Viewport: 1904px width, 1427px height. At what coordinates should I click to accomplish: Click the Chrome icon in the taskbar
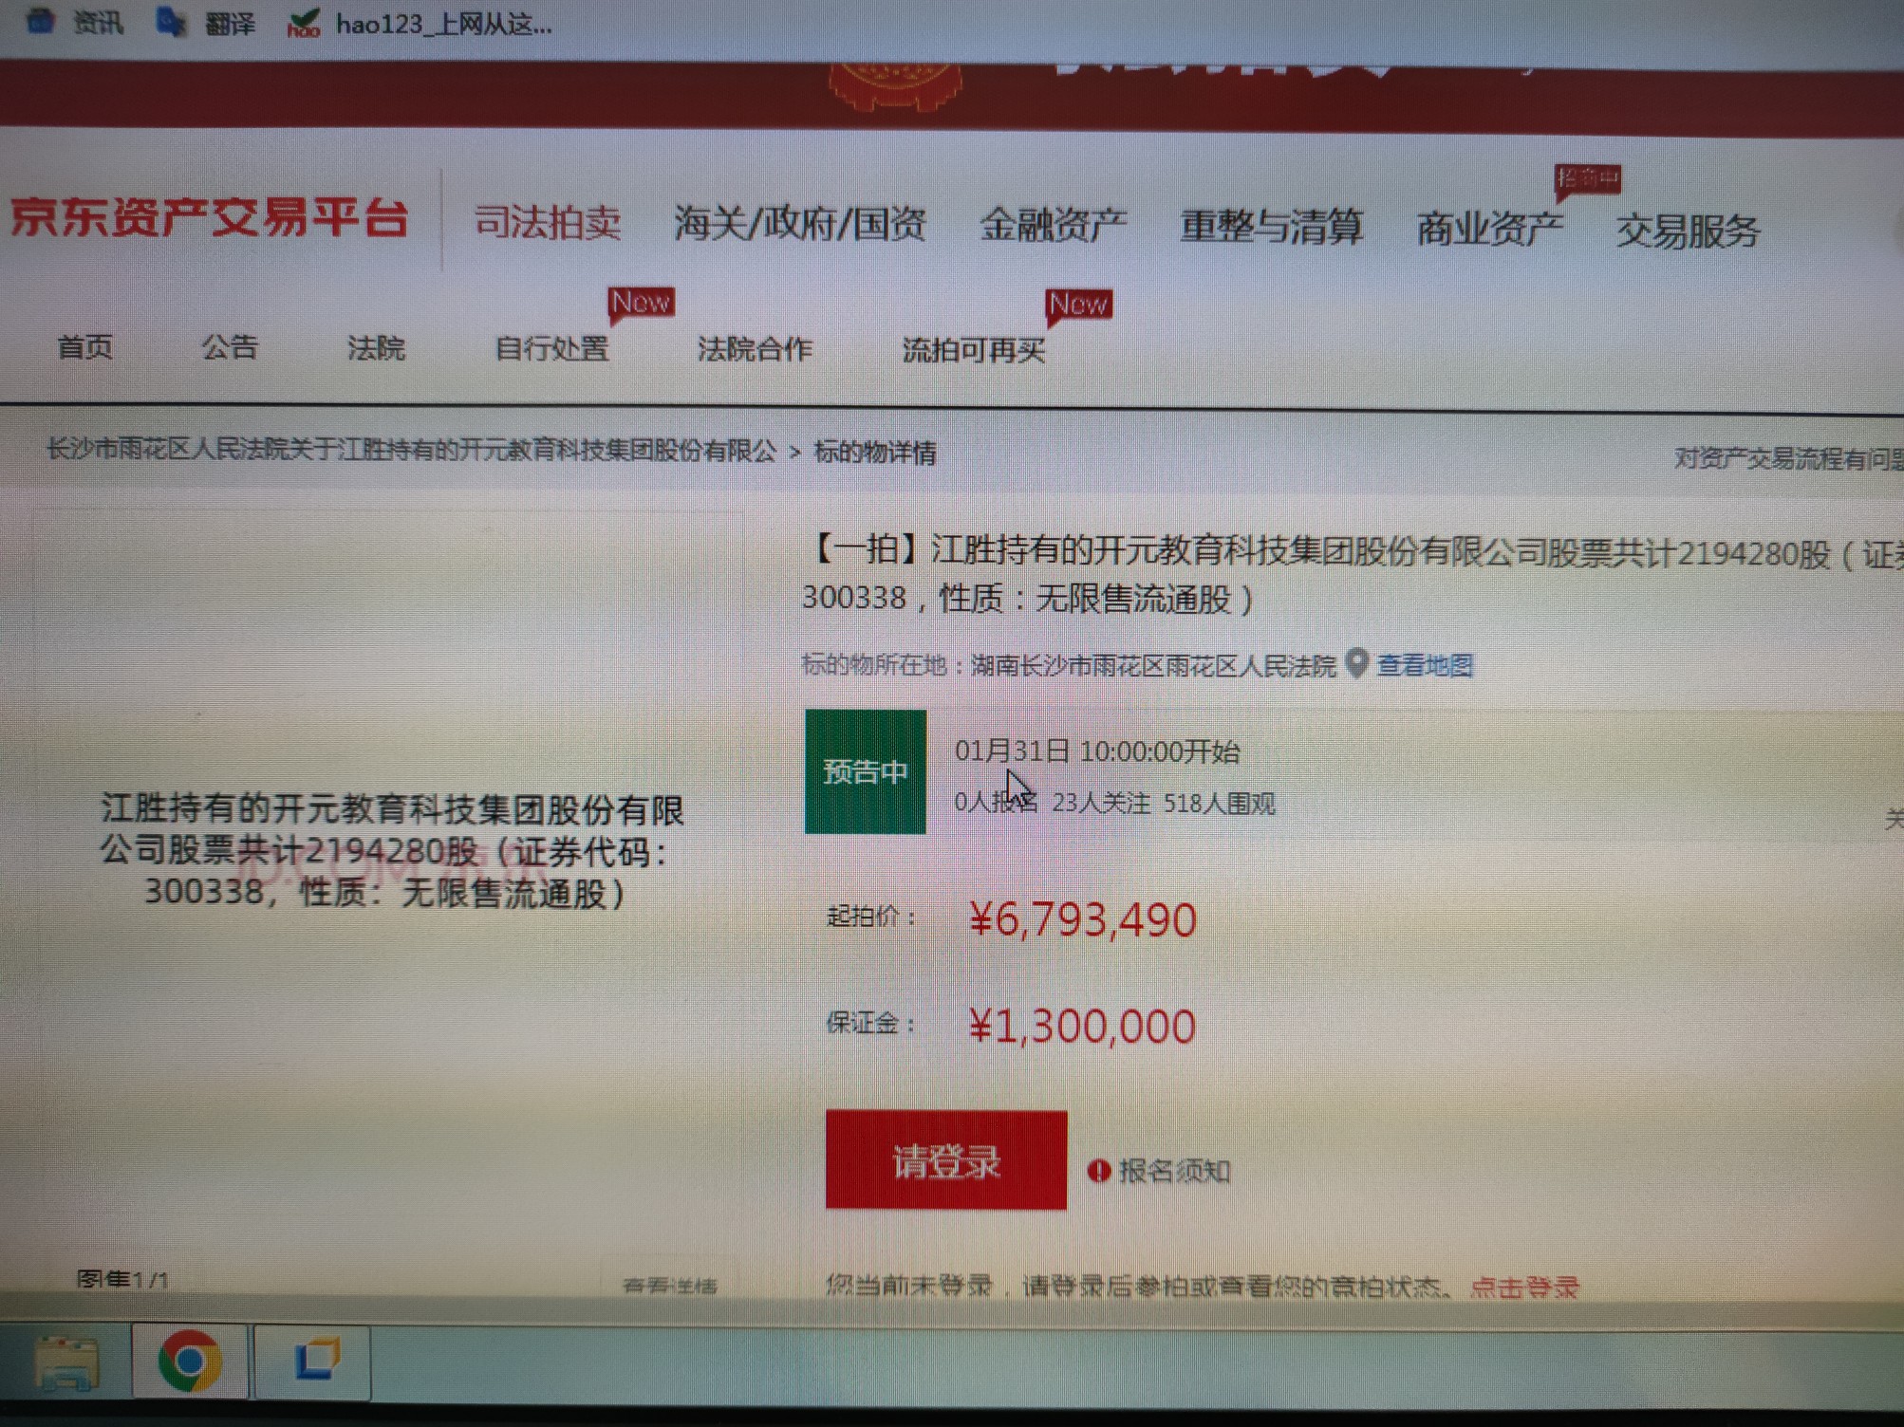[x=189, y=1362]
